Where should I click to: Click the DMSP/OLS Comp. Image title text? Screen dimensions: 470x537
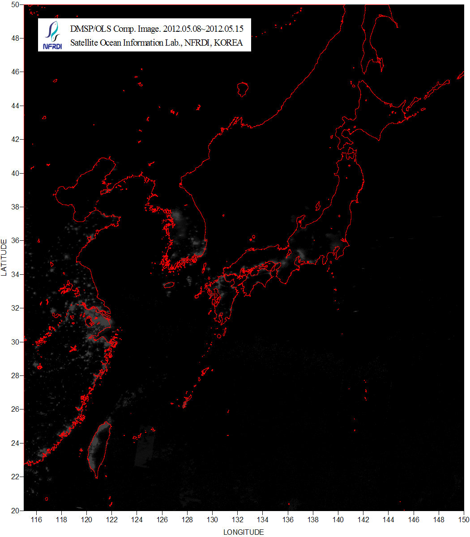click(x=157, y=30)
